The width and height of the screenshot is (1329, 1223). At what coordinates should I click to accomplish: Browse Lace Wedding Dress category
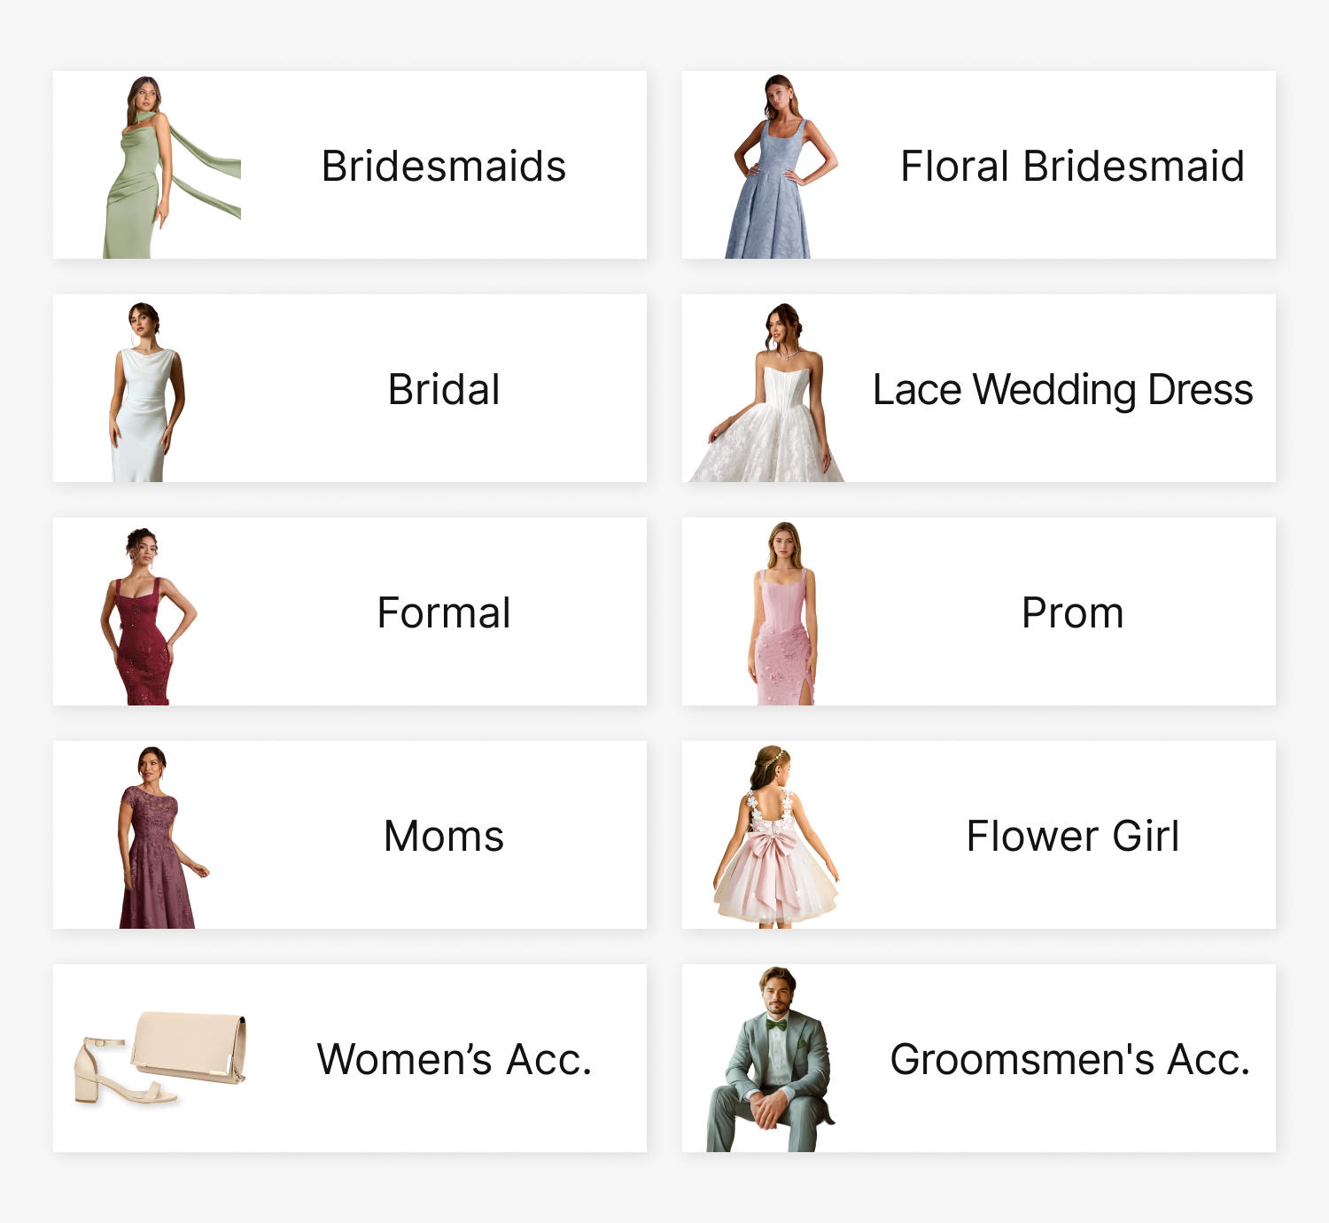(x=1063, y=390)
